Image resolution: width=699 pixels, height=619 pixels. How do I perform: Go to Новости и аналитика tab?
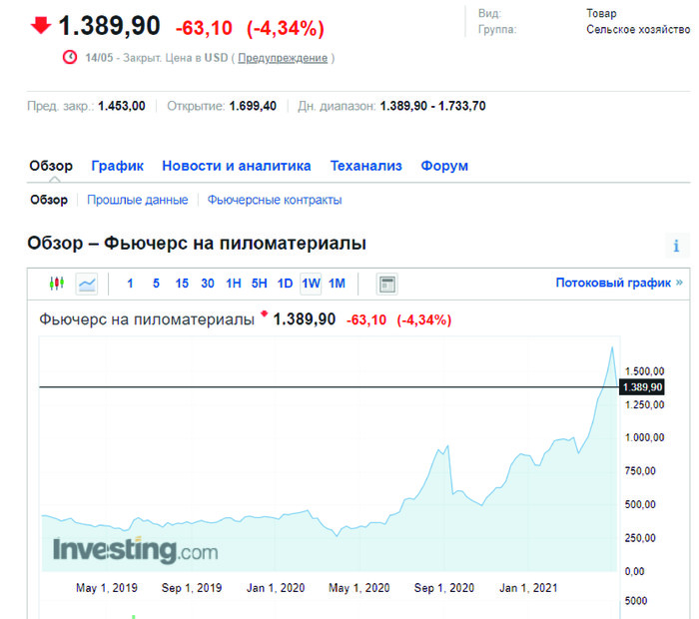pos(237,166)
